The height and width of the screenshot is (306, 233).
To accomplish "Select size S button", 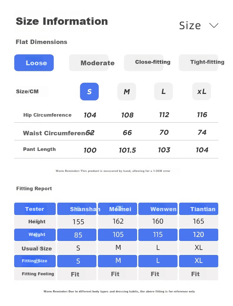I will point(89,92).
